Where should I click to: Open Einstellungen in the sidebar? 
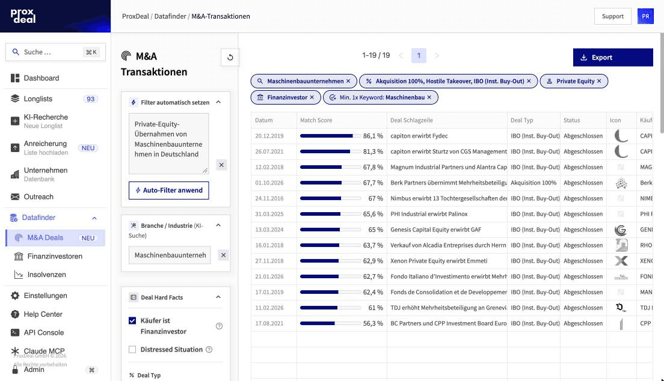(55, 296)
